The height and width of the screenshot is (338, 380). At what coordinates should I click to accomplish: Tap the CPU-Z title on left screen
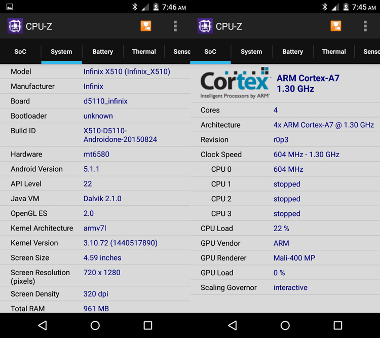pyautogui.click(x=39, y=26)
